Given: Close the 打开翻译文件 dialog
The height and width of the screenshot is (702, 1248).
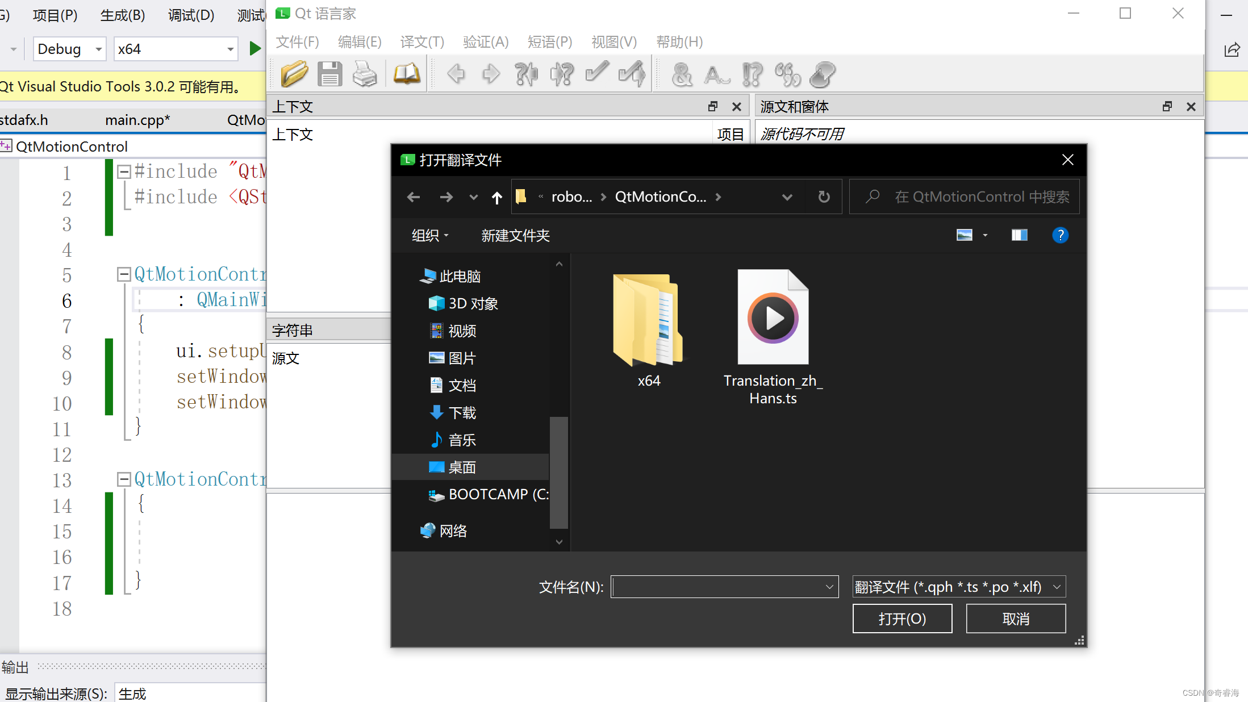Looking at the screenshot, I should pyautogui.click(x=1068, y=160).
